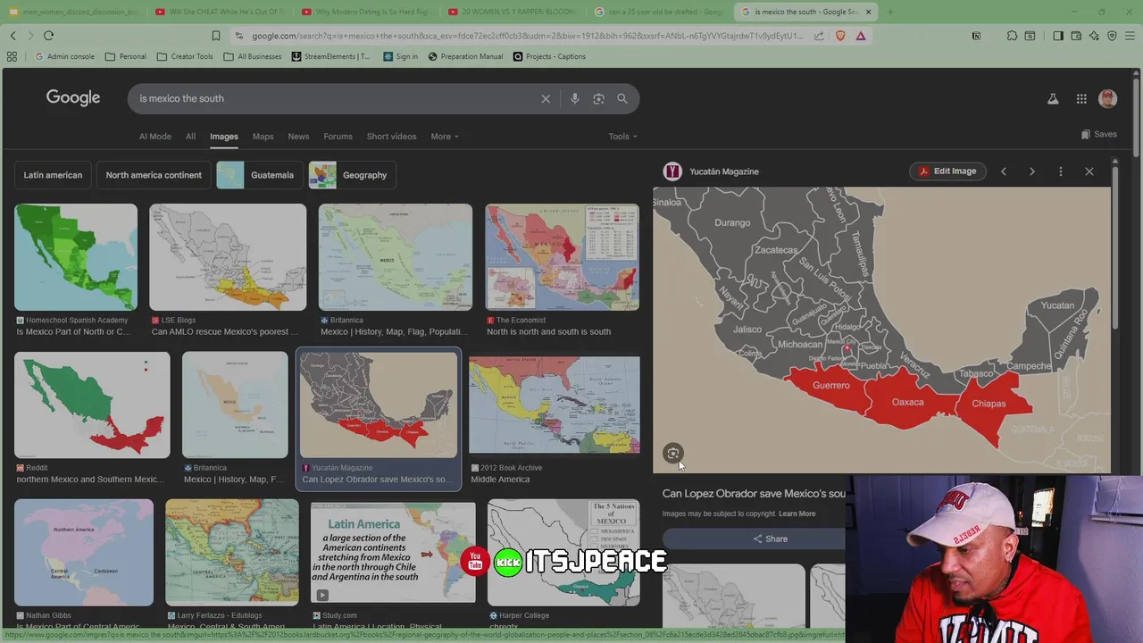
Task: Select the News search tab
Action: click(x=298, y=137)
